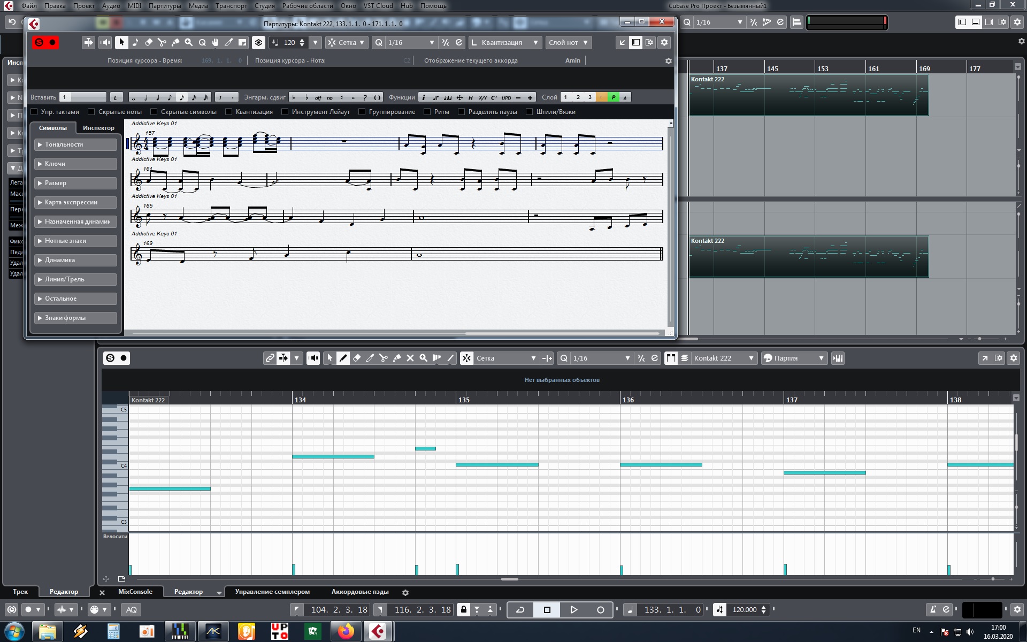Pick the Split scissors tool in score editor
Viewport: 1027px width, 642px height.
point(162,42)
